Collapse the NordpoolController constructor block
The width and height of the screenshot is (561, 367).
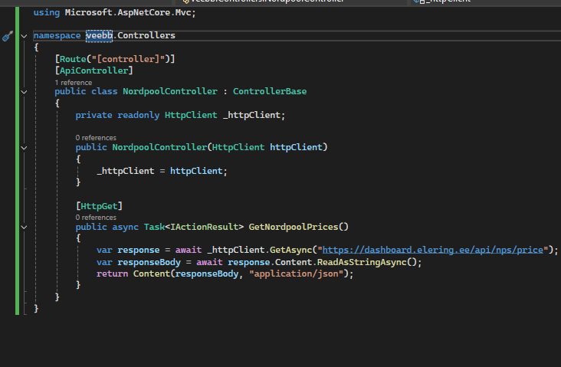24,147
